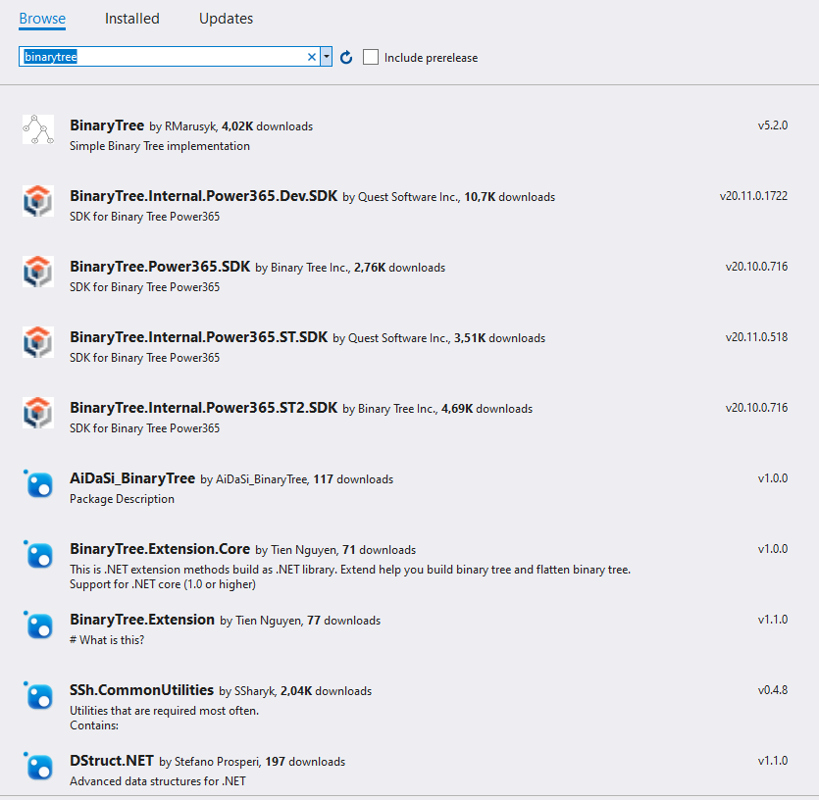The image size is (819, 800).
Task: Click 'Advanced data structures for .NET' description
Action: tap(158, 781)
